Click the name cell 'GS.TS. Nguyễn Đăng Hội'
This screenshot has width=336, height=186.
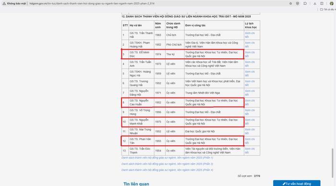141,93
